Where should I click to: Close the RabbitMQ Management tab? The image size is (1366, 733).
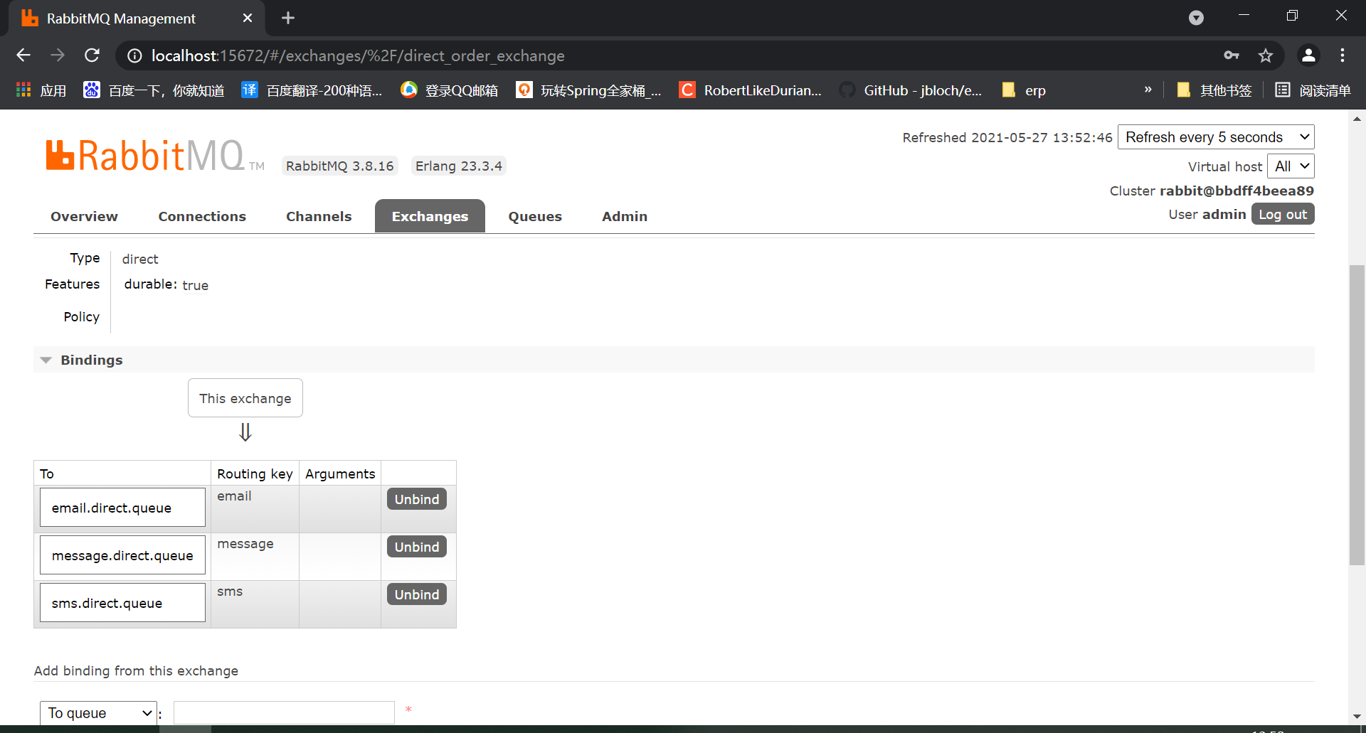(248, 18)
